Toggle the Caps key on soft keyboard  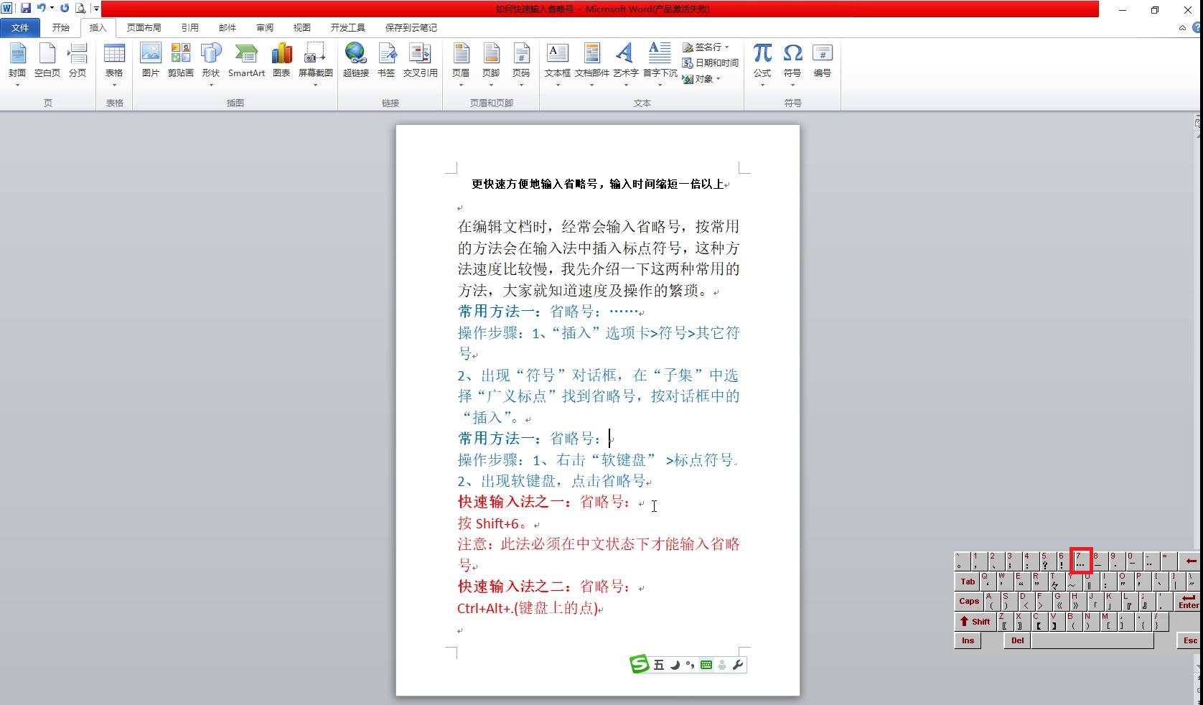(x=969, y=601)
